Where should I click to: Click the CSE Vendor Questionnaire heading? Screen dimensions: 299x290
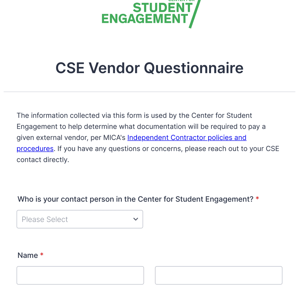pos(149,68)
